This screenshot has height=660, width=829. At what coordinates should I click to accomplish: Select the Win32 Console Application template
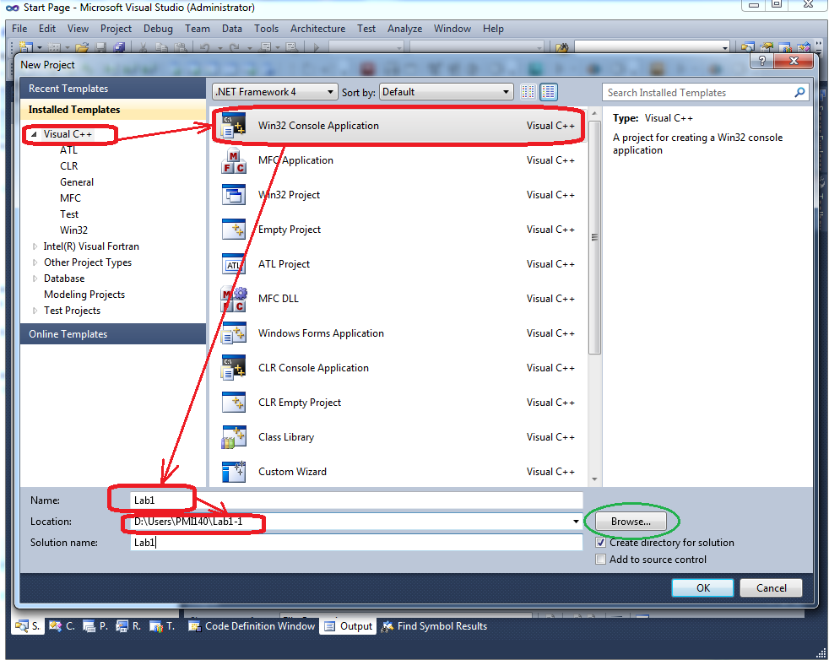point(398,126)
